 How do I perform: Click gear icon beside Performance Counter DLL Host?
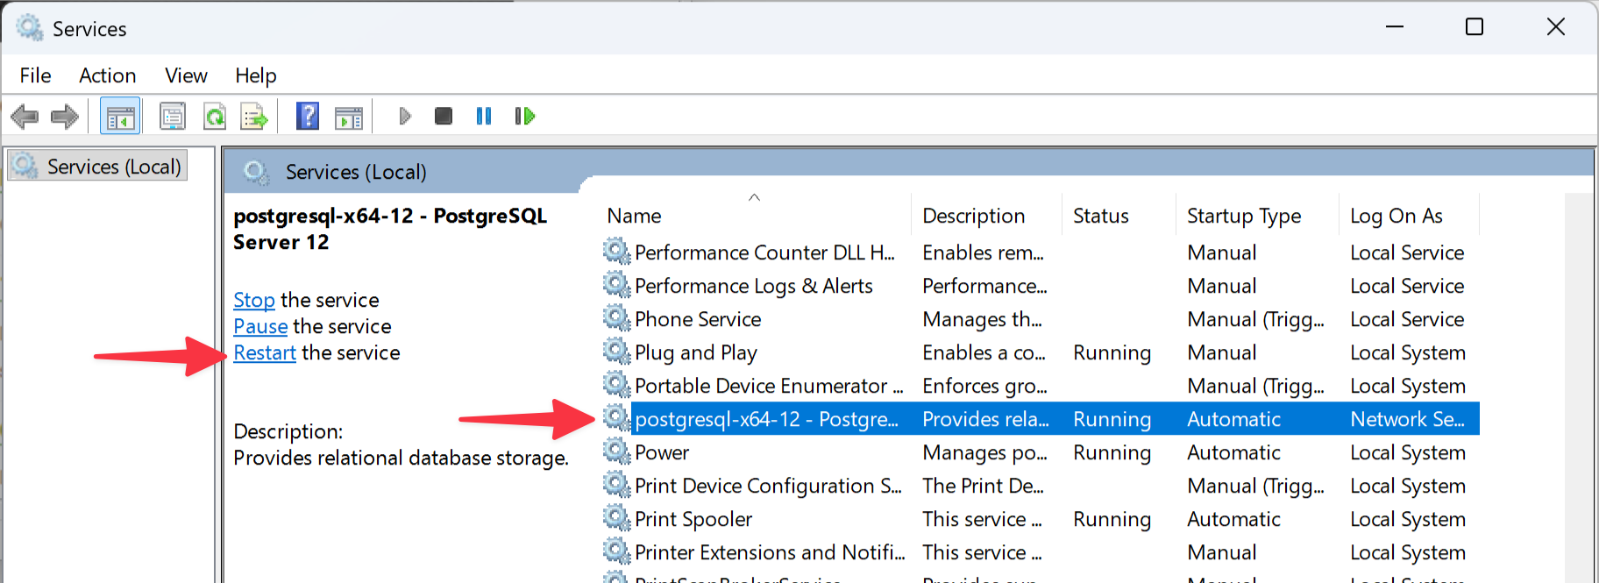[617, 252]
